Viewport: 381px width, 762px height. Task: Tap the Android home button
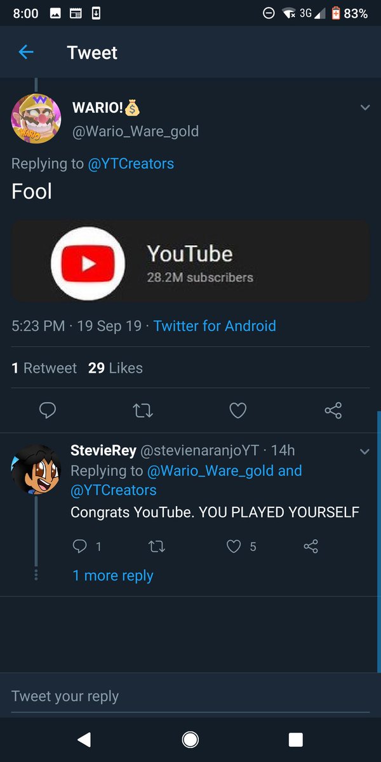click(190, 739)
